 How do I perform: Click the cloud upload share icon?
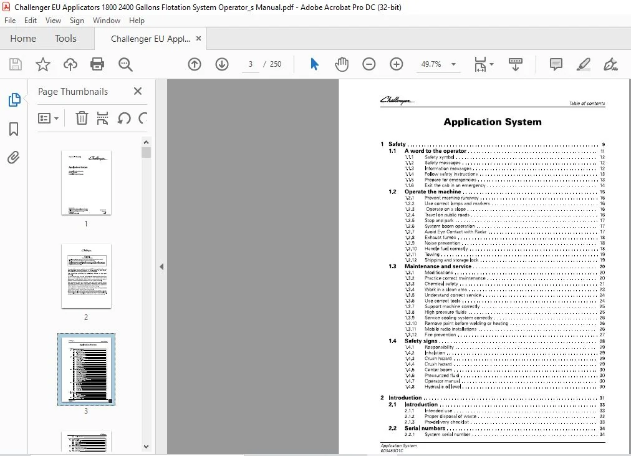(70, 64)
